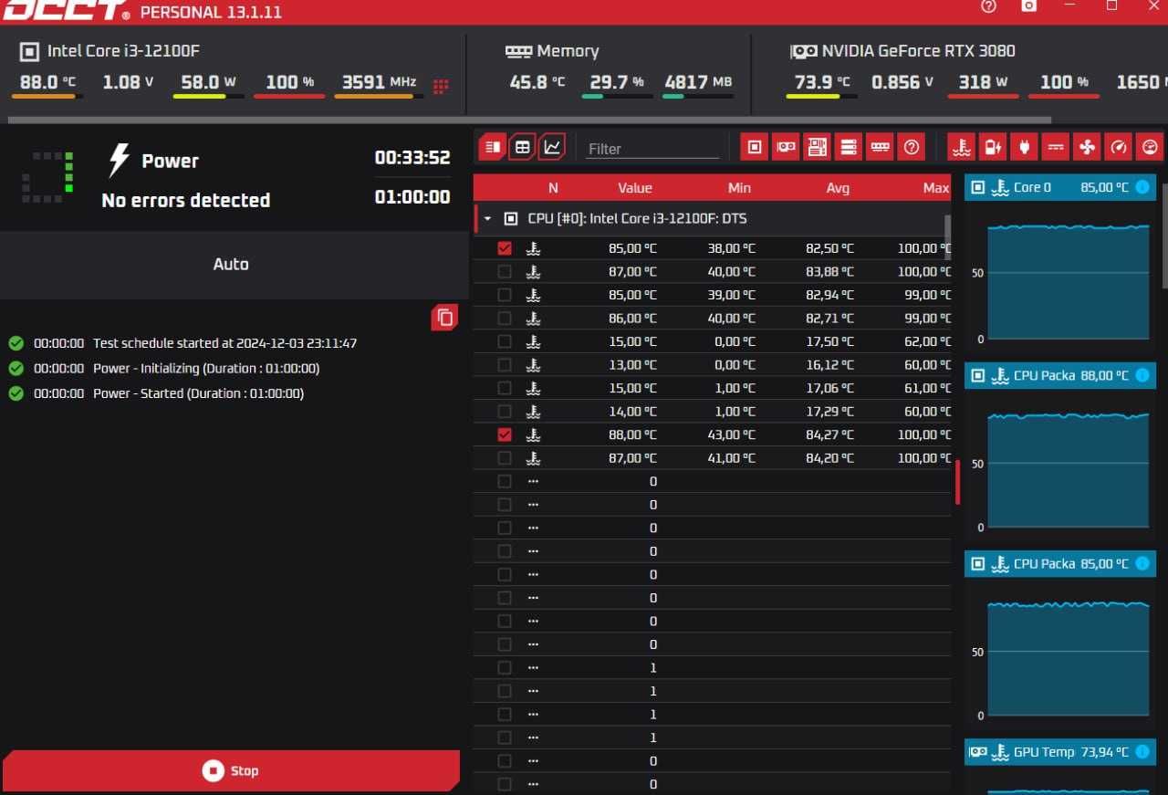Open CPU per-core grid icon

pos(441,87)
